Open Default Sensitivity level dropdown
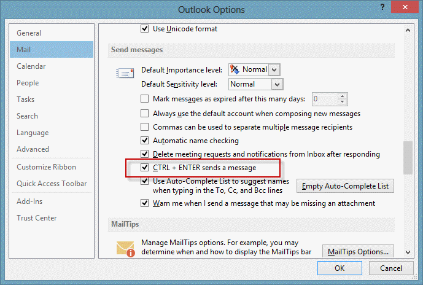The width and height of the screenshot is (423, 285). (x=277, y=84)
